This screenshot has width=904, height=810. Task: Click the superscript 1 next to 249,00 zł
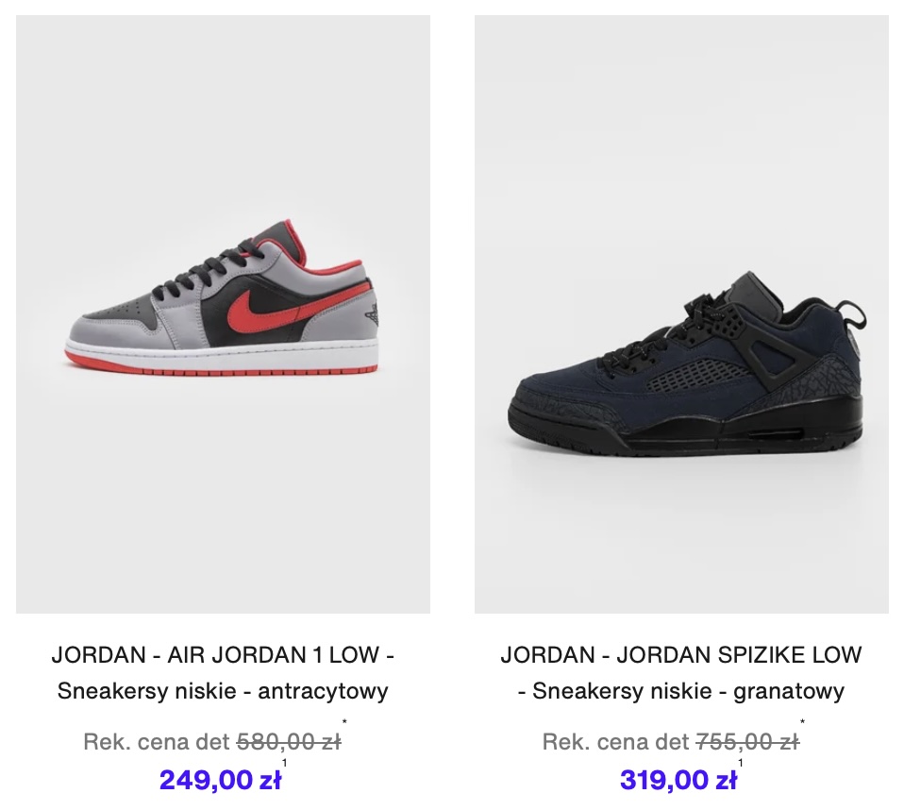[x=284, y=763]
